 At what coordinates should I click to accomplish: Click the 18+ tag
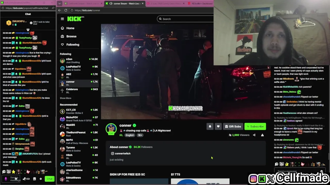[140, 135]
